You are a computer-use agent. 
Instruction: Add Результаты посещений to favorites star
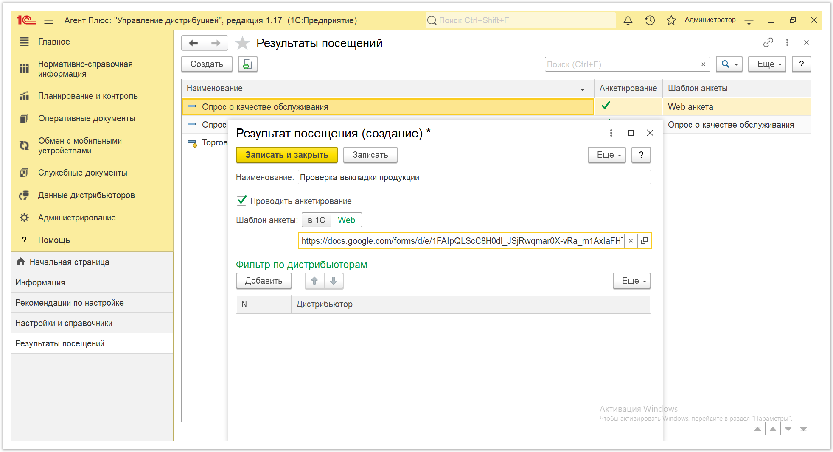242,43
